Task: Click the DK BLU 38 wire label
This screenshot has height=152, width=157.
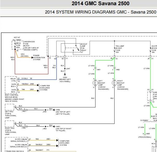Action: coord(27,78)
